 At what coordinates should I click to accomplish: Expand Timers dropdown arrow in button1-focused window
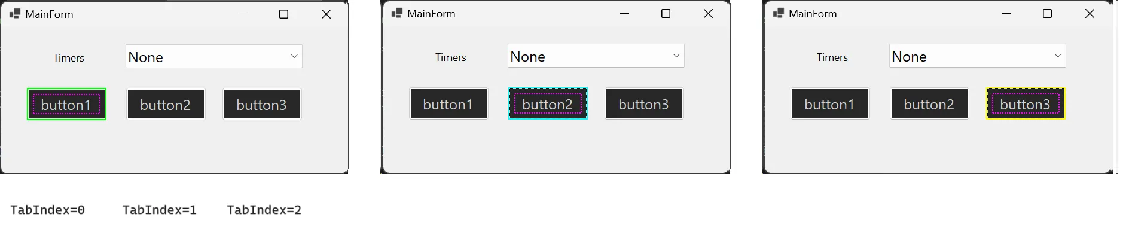pyautogui.click(x=294, y=56)
